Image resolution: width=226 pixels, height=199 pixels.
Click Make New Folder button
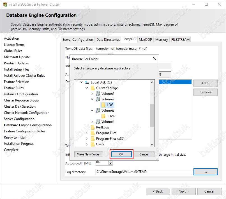coord(88,154)
